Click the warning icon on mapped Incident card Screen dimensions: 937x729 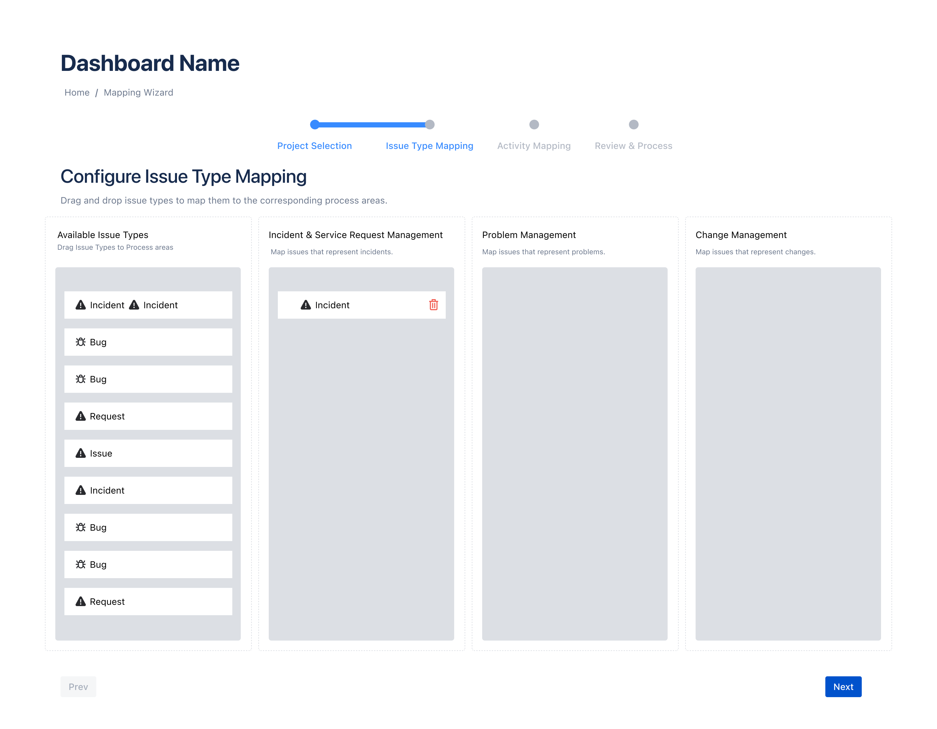click(306, 305)
